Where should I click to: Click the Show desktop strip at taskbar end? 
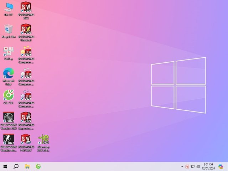(x=227, y=166)
